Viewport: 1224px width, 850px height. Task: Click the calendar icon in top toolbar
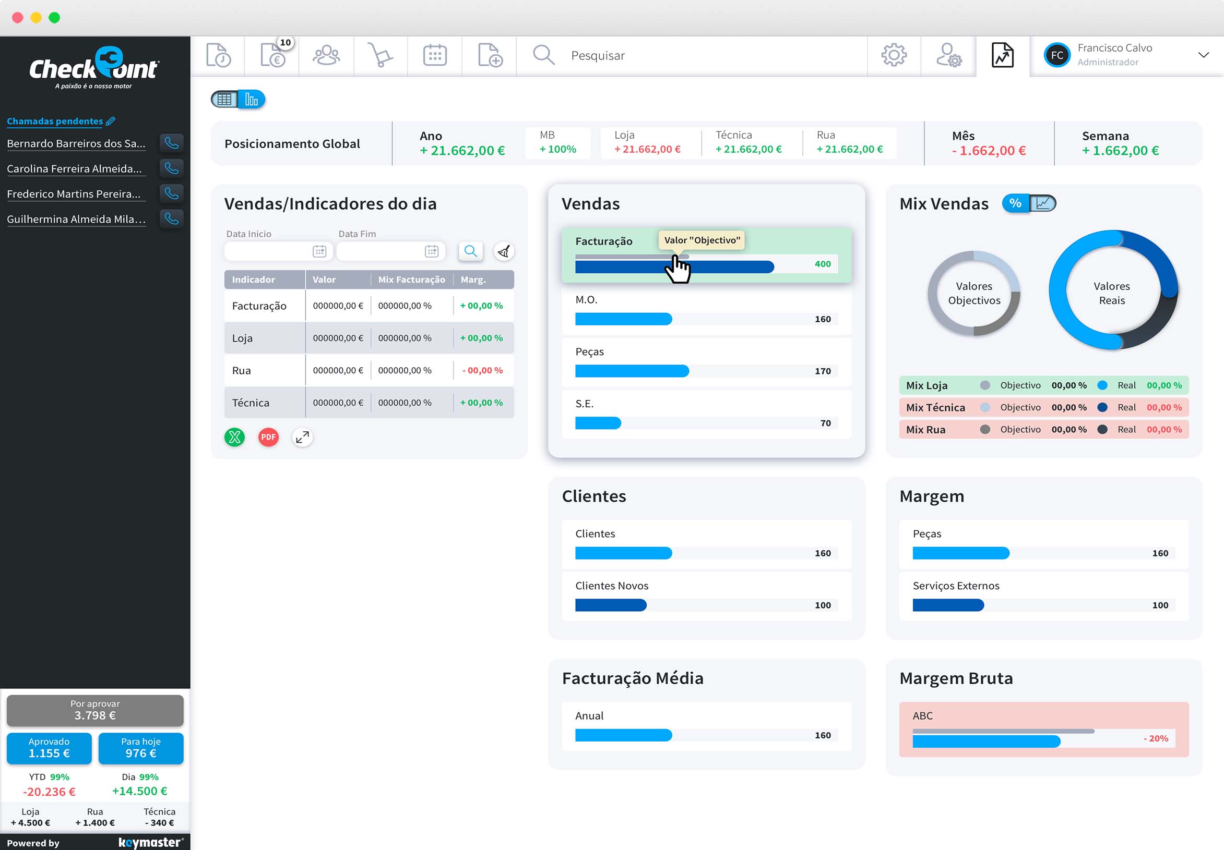(434, 55)
